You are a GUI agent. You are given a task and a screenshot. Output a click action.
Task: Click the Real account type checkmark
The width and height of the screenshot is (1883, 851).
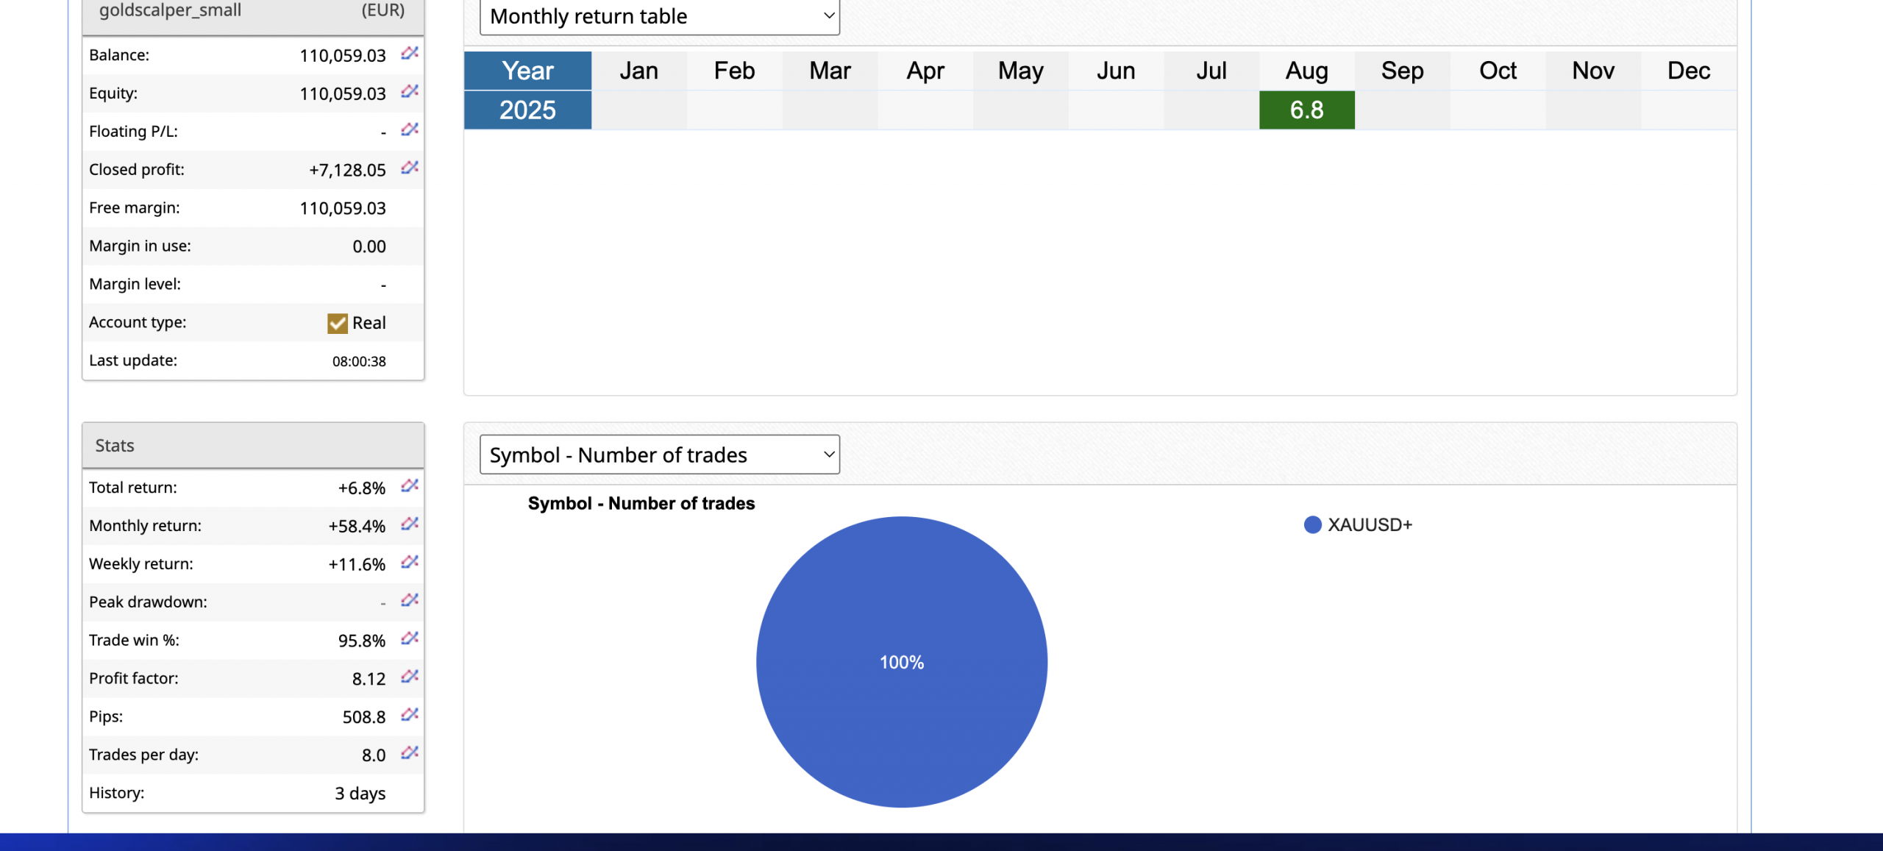point(338,324)
